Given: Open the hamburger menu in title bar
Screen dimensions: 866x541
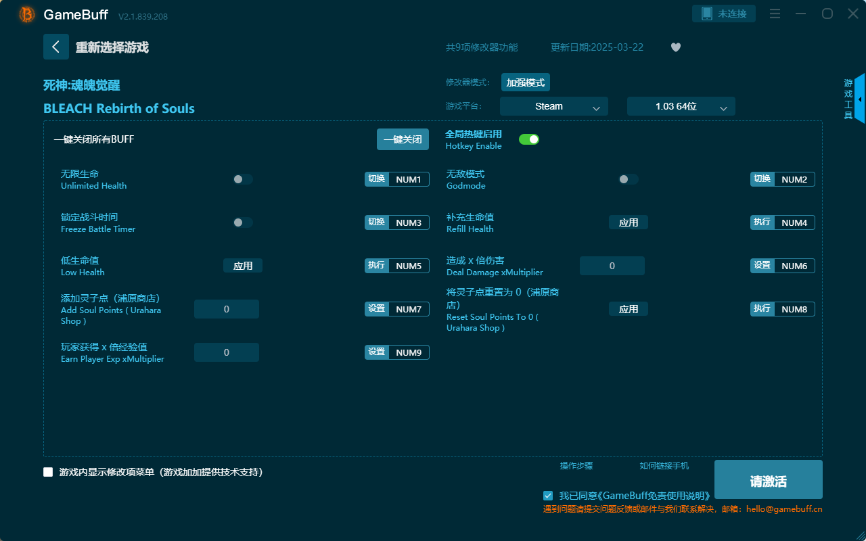Looking at the screenshot, I should tap(775, 14).
